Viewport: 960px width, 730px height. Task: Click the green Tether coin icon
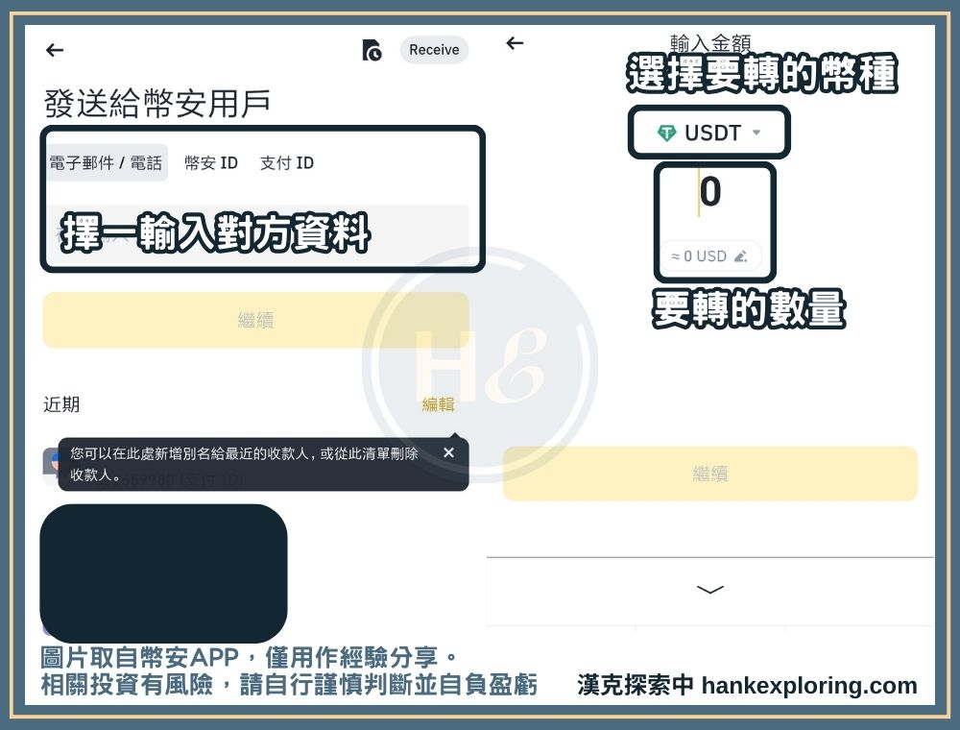(x=666, y=134)
